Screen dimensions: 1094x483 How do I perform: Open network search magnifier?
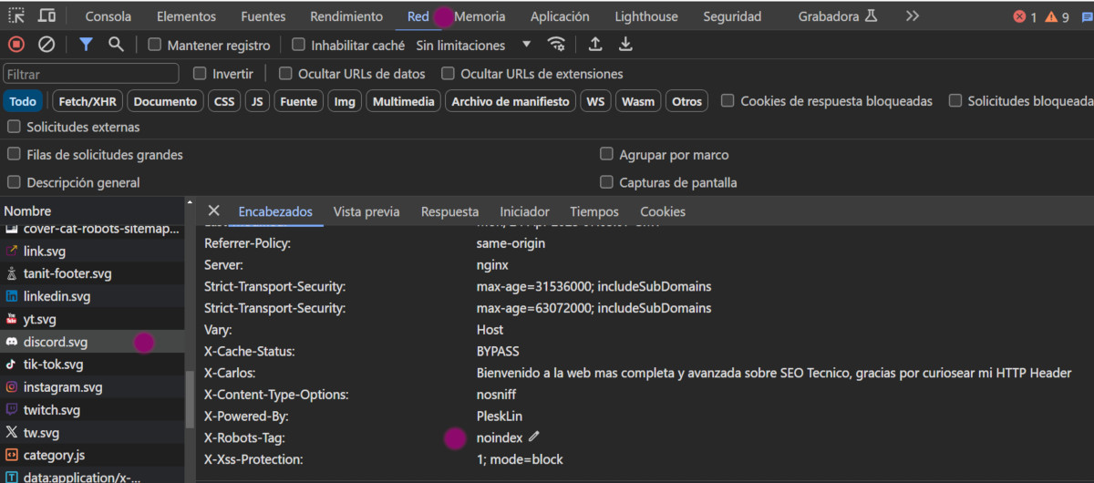click(116, 45)
